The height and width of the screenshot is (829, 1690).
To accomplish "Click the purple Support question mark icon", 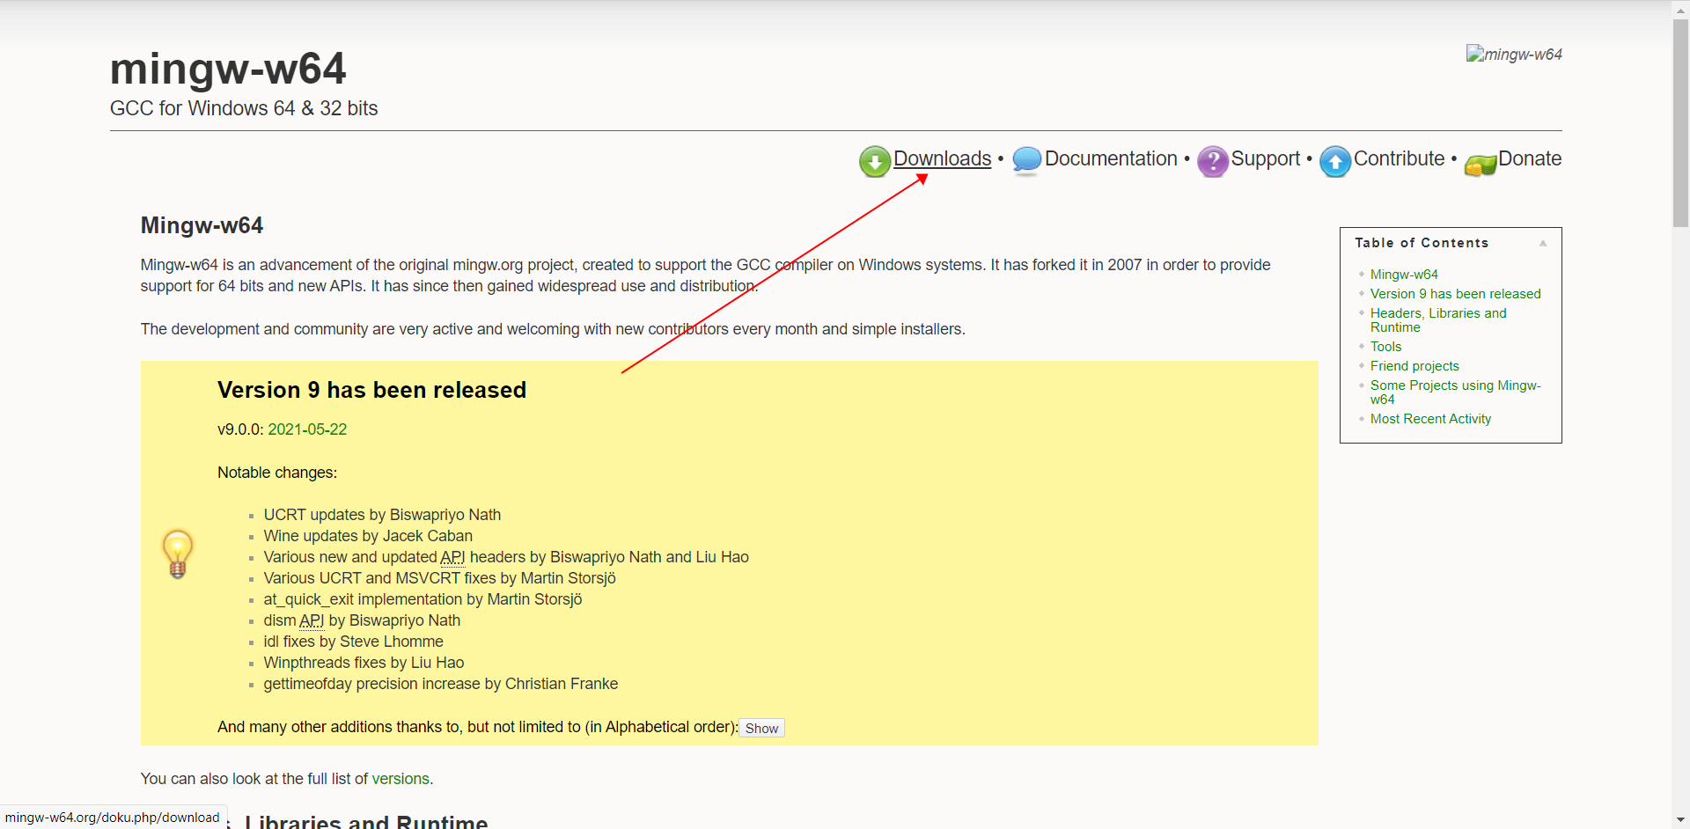I will point(1213,161).
